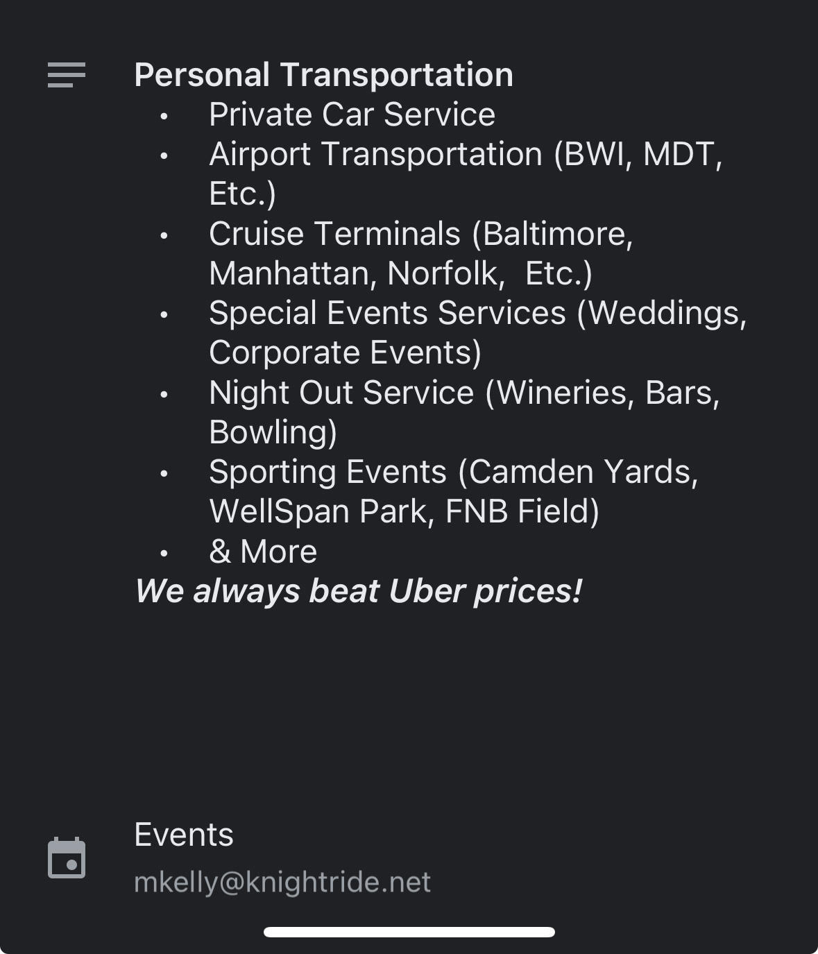Screen dimensions: 818x954
Task: Tap the Etc.) text under Airport Transportation
Action: click(x=242, y=194)
